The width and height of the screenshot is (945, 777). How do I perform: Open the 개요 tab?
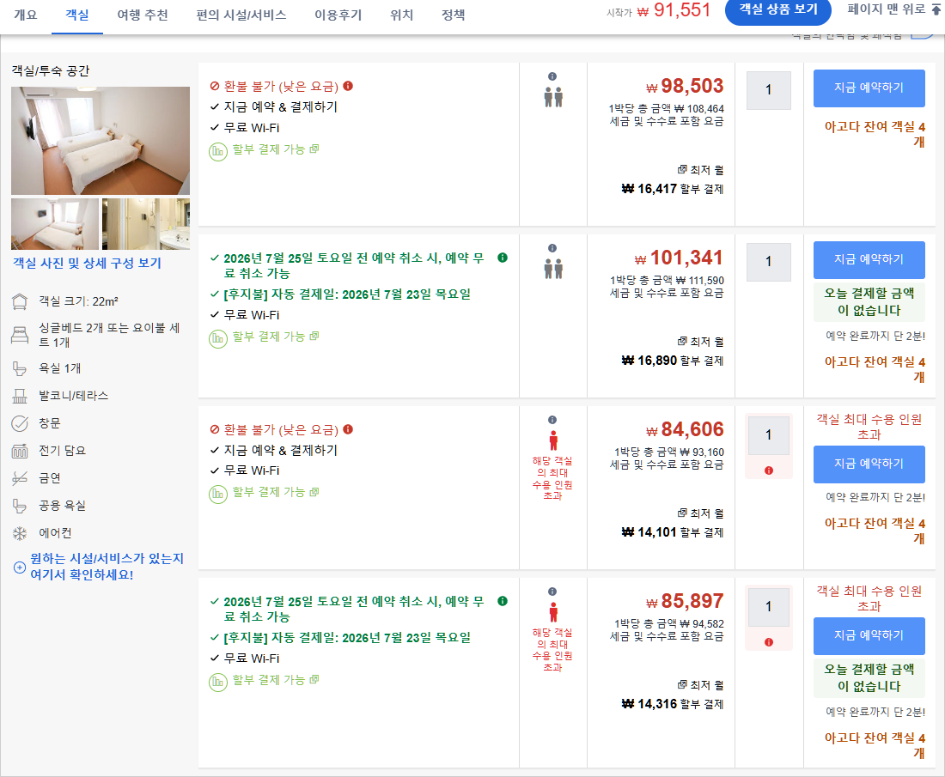point(25,15)
